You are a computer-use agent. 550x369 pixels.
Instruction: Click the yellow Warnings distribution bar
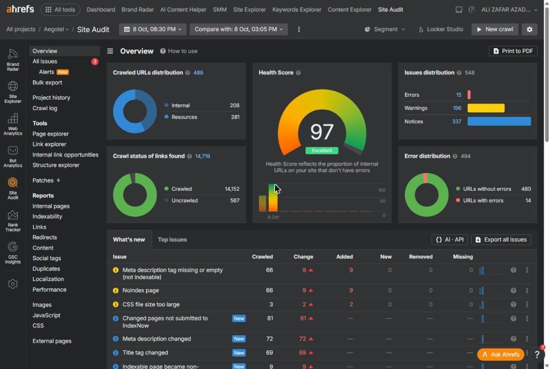pyautogui.click(x=486, y=108)
